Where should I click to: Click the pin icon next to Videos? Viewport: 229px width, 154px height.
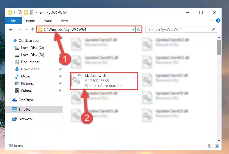coord(60,91)
